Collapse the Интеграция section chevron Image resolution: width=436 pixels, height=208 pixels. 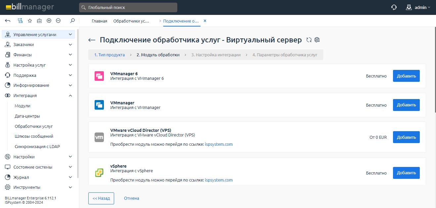(x=70, y=95)
